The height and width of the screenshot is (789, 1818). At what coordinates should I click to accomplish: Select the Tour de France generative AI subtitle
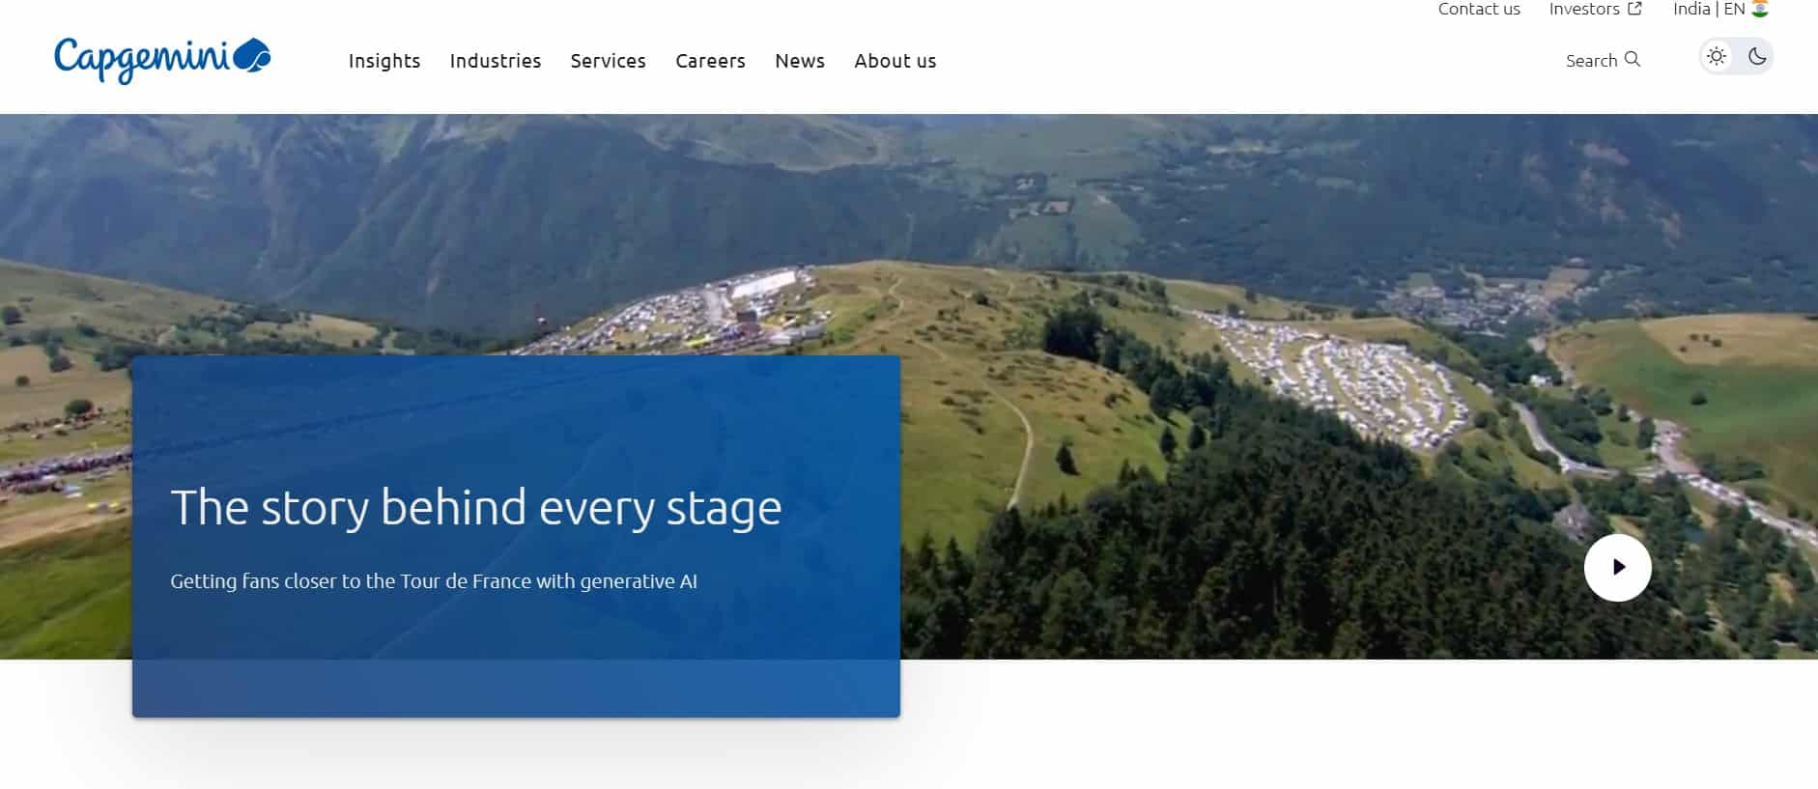tap(434, 581)
